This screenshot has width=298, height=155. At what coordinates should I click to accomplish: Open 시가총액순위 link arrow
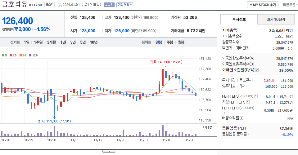click(x=244, y=36)
